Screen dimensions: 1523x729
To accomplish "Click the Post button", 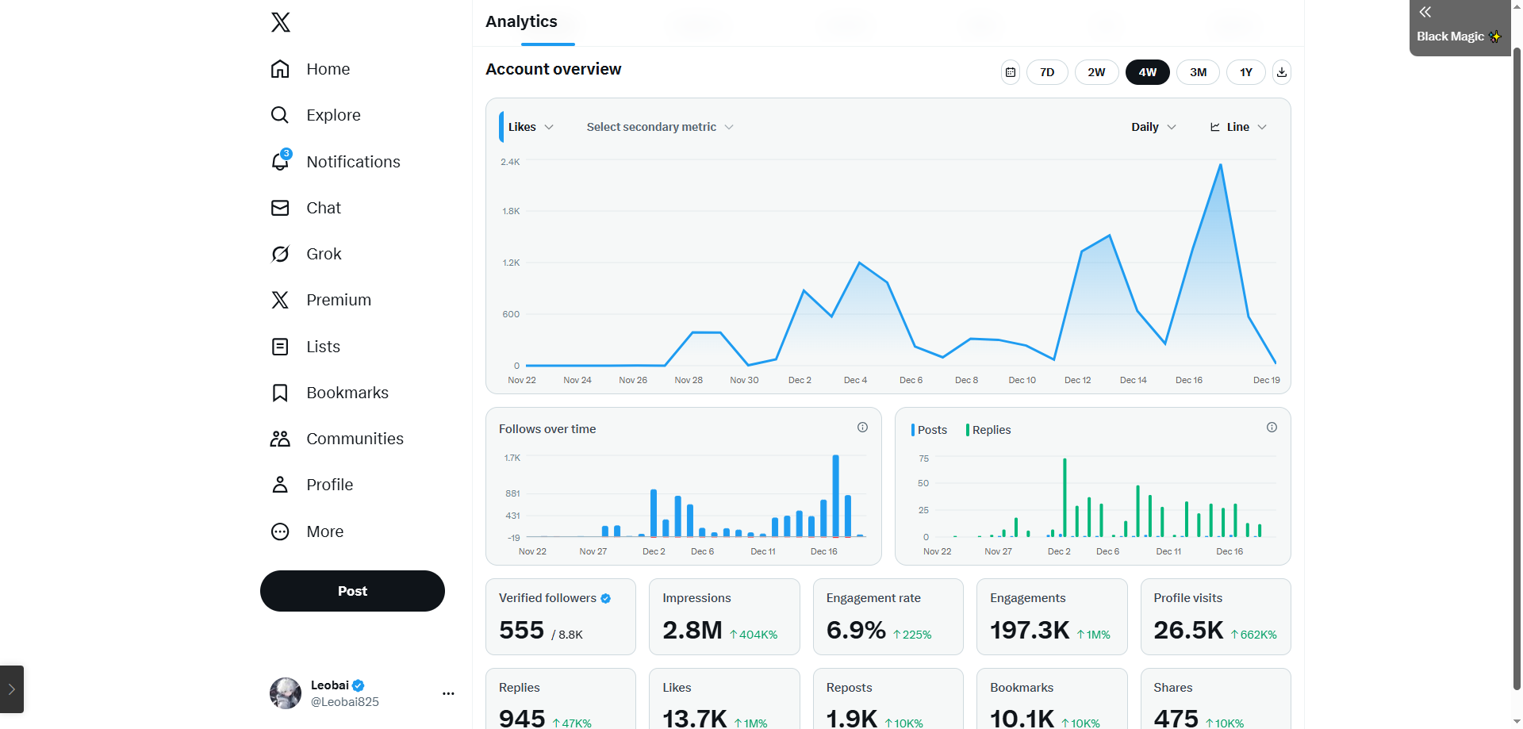I will [351, 591].
